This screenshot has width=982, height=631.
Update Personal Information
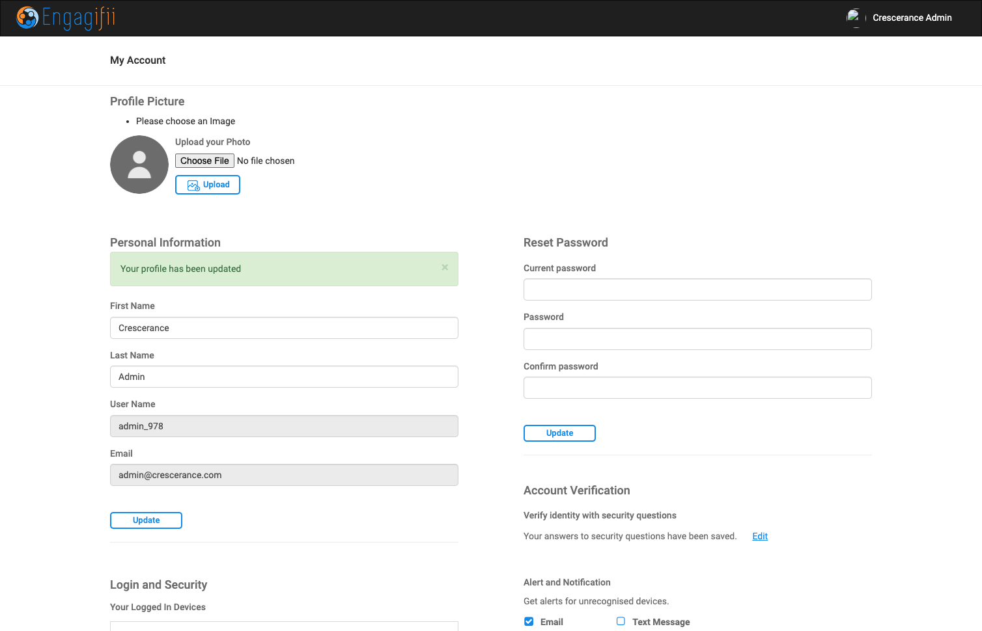point(146,520)
